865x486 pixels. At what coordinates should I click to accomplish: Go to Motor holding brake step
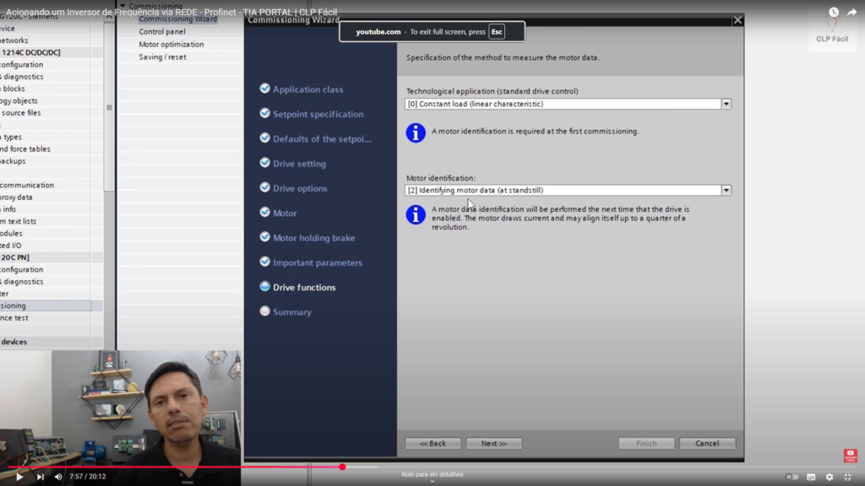[314, 238]
